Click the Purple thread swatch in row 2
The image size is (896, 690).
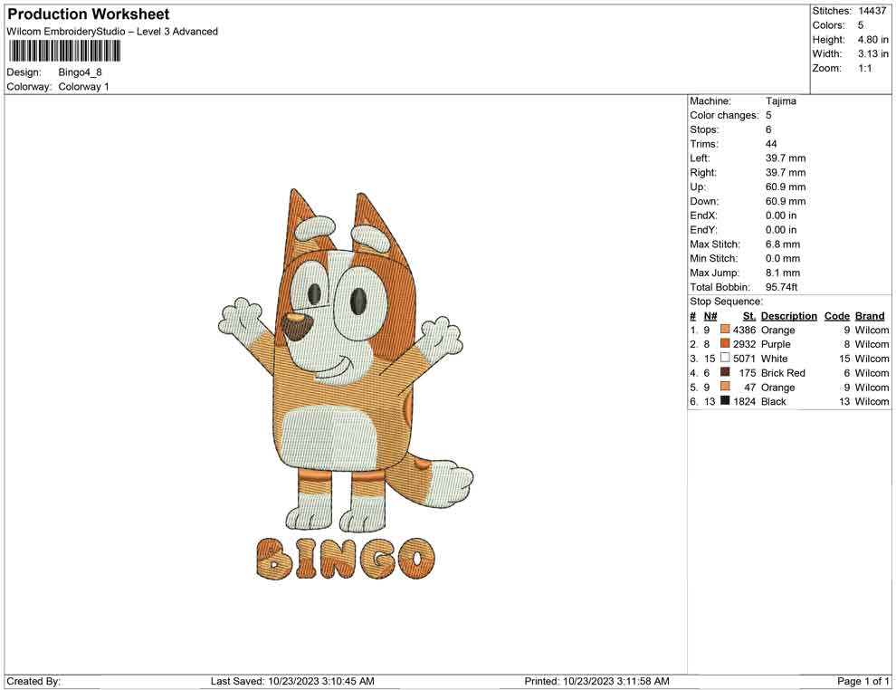click(x=725, y=343)
